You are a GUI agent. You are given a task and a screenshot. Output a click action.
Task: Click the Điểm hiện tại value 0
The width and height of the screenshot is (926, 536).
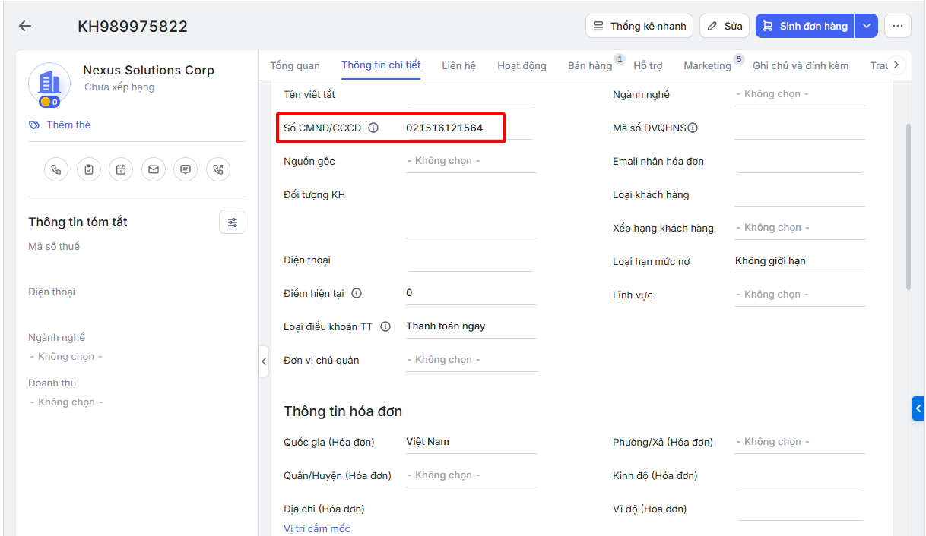pyautogui.click(x=409, y=293)
